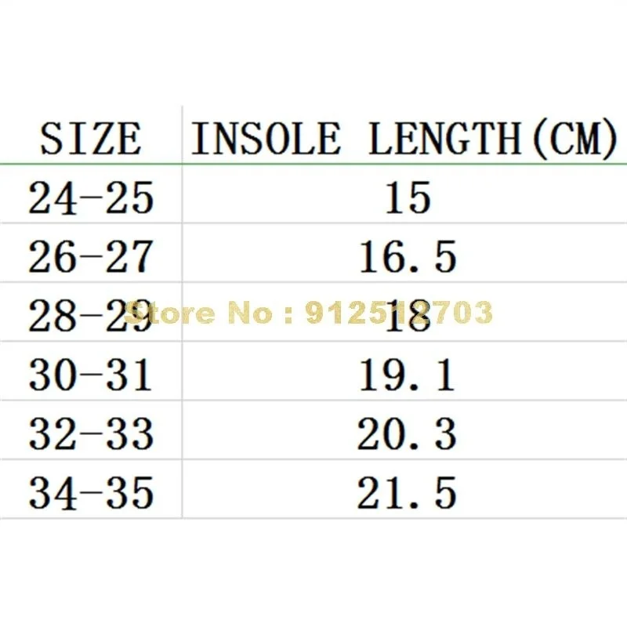Click the insole length value 20.3
The height and width of the screenshot is (627, 627).
coord(408,434)
